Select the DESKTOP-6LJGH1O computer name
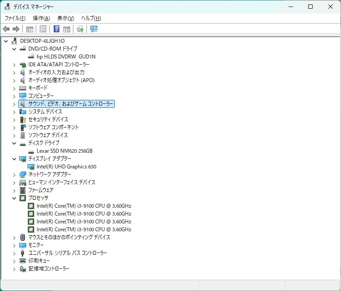 pyautogui.click(x=42, y=41)
